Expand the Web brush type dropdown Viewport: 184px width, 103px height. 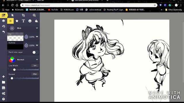(37, 28)
